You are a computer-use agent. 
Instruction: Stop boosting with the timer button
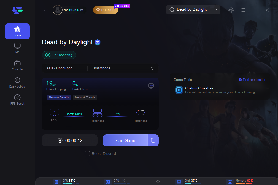[x=70, y=140]
